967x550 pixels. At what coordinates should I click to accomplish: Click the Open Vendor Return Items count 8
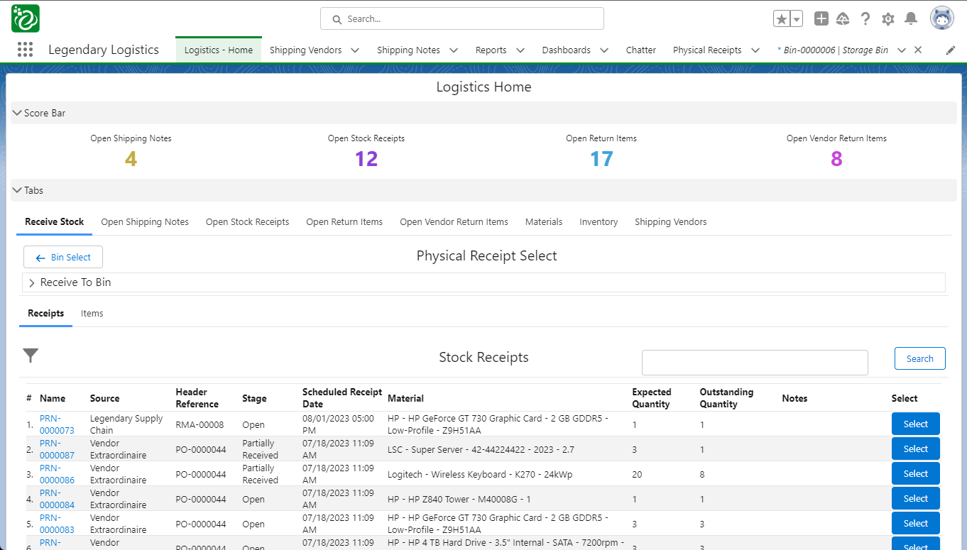[x=836, y=159]
